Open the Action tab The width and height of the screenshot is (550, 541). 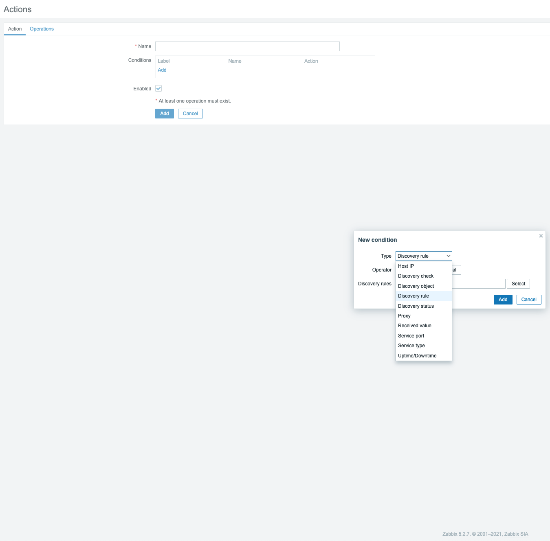pyautogui.click(x=15, y=29)
